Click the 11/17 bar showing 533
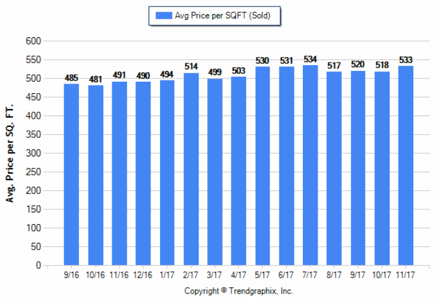Image resolution: width=440 pixels, height=300 pixels. point(406,165)
